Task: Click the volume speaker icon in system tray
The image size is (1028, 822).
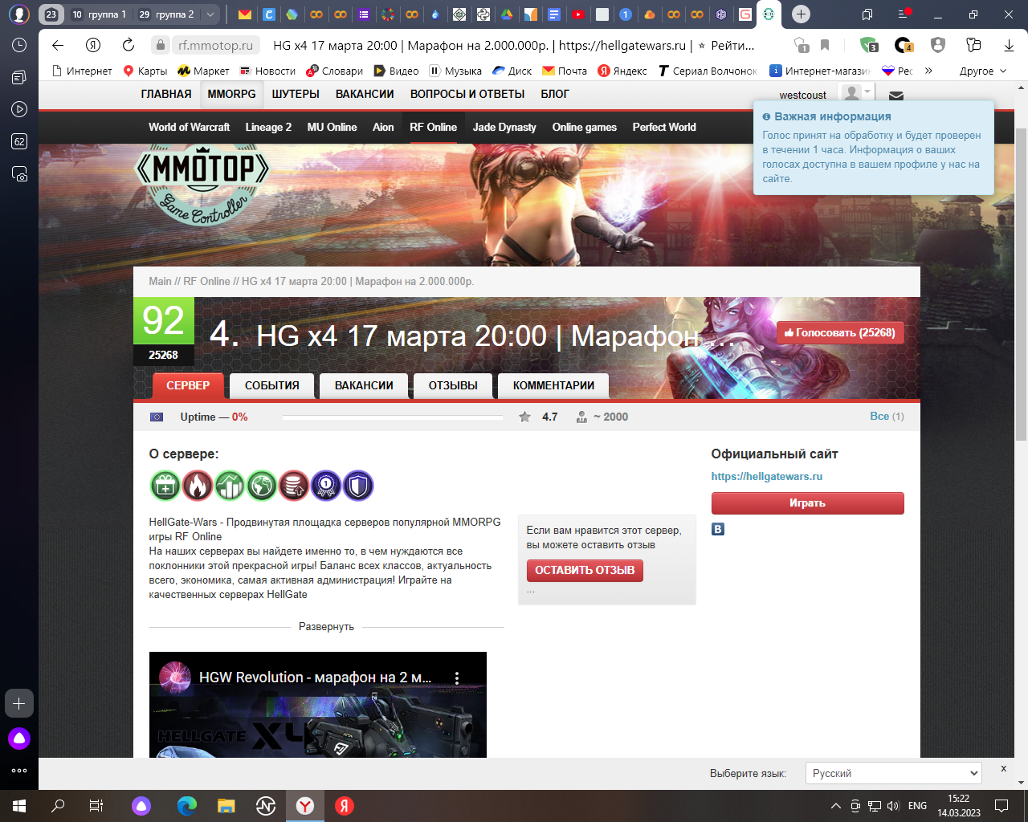Action: [x=893, y=806]
